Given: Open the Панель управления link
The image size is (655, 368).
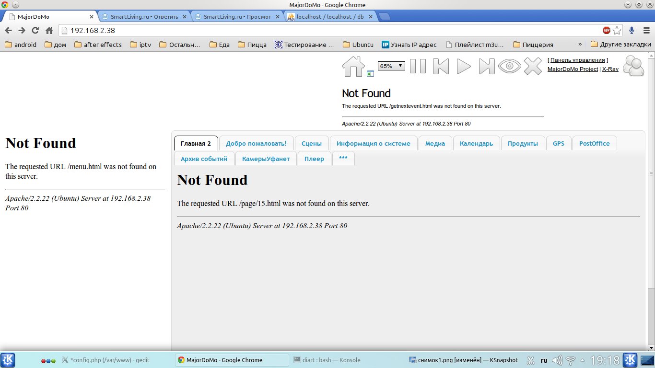Looking at the screenshot, I should [577, 60].
